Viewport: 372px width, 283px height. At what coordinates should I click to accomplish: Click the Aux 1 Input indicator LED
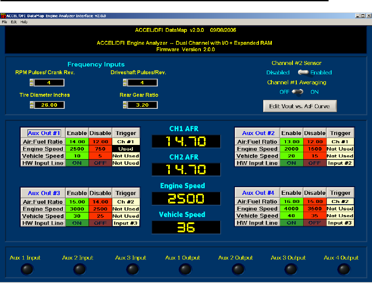point(27,270)
